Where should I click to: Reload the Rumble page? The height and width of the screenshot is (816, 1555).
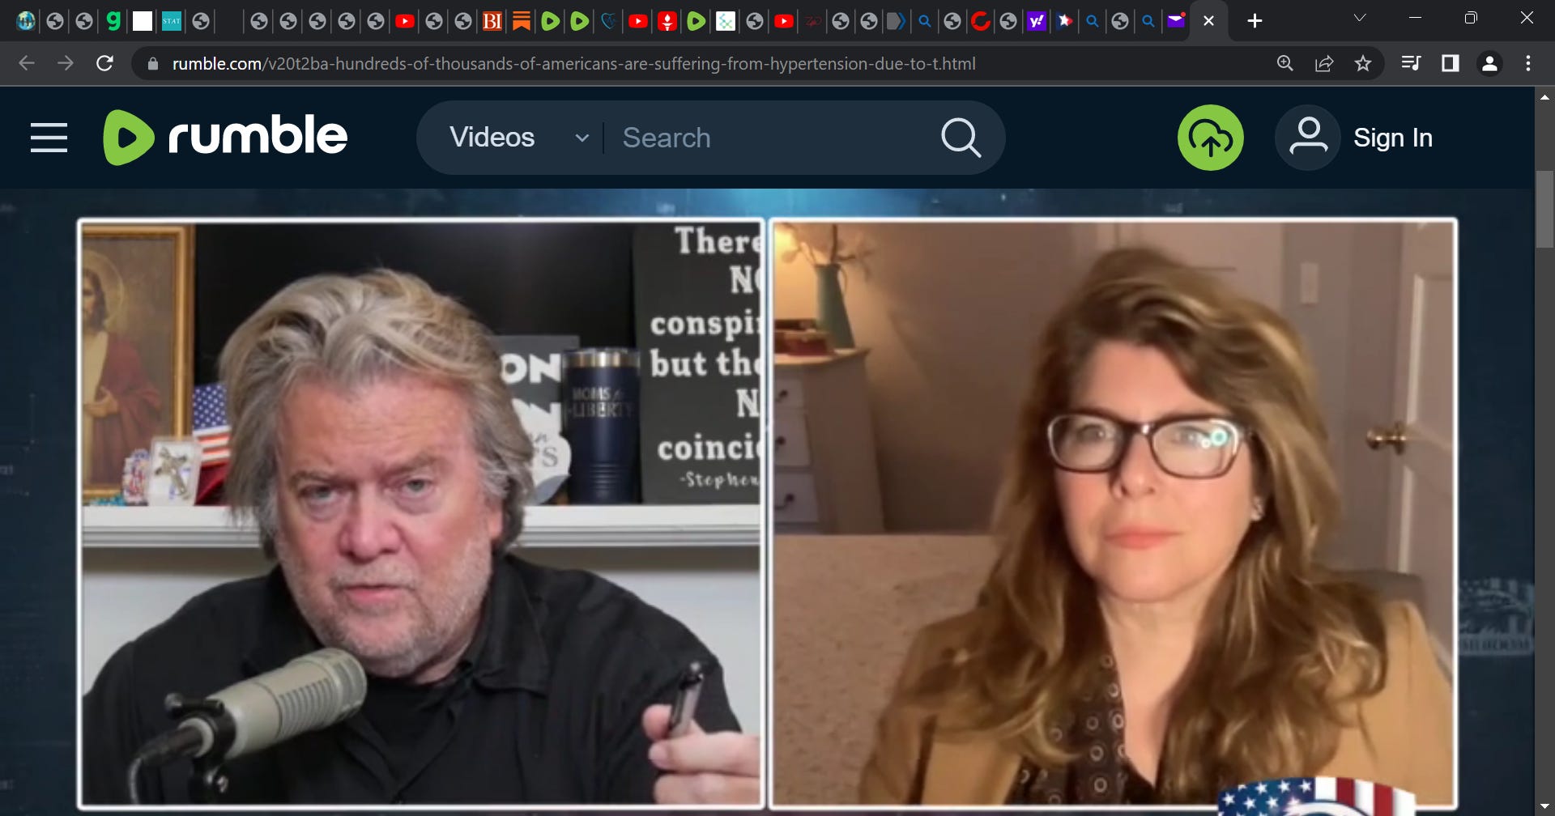(x=104, y=63)
